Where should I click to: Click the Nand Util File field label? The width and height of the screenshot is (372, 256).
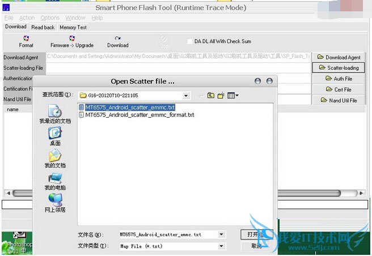[18, 99]
